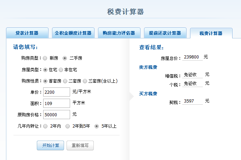Choose 2年内 transfer period radio
The width and height of the screenshot is (241, 160).
pos(45,126)
